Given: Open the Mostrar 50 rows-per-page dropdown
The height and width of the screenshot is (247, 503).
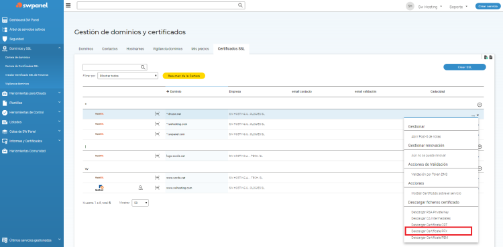Looking at the screenshot, I should pyautogui.click(x=140, y=203).
